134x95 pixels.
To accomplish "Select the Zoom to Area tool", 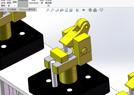I will pyautogui.click(x=52, y=10).
